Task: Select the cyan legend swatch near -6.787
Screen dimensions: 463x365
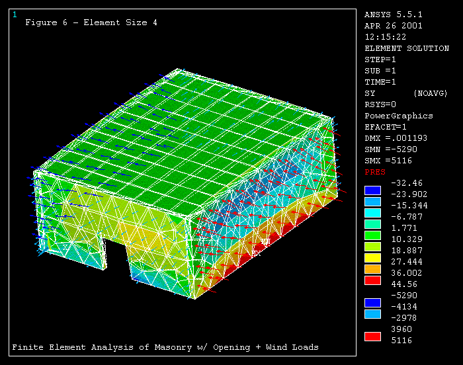Action: pyautogui.click(x=373, y=213)
